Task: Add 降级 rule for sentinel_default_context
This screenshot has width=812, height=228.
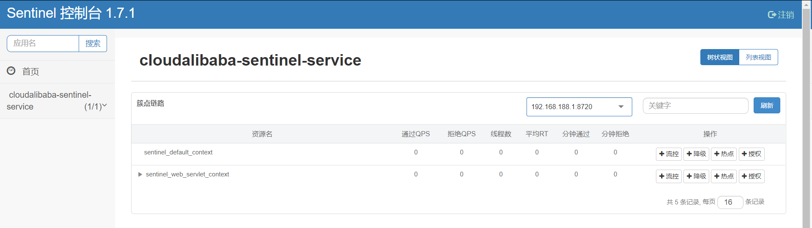Action: (x=696, y=154)
